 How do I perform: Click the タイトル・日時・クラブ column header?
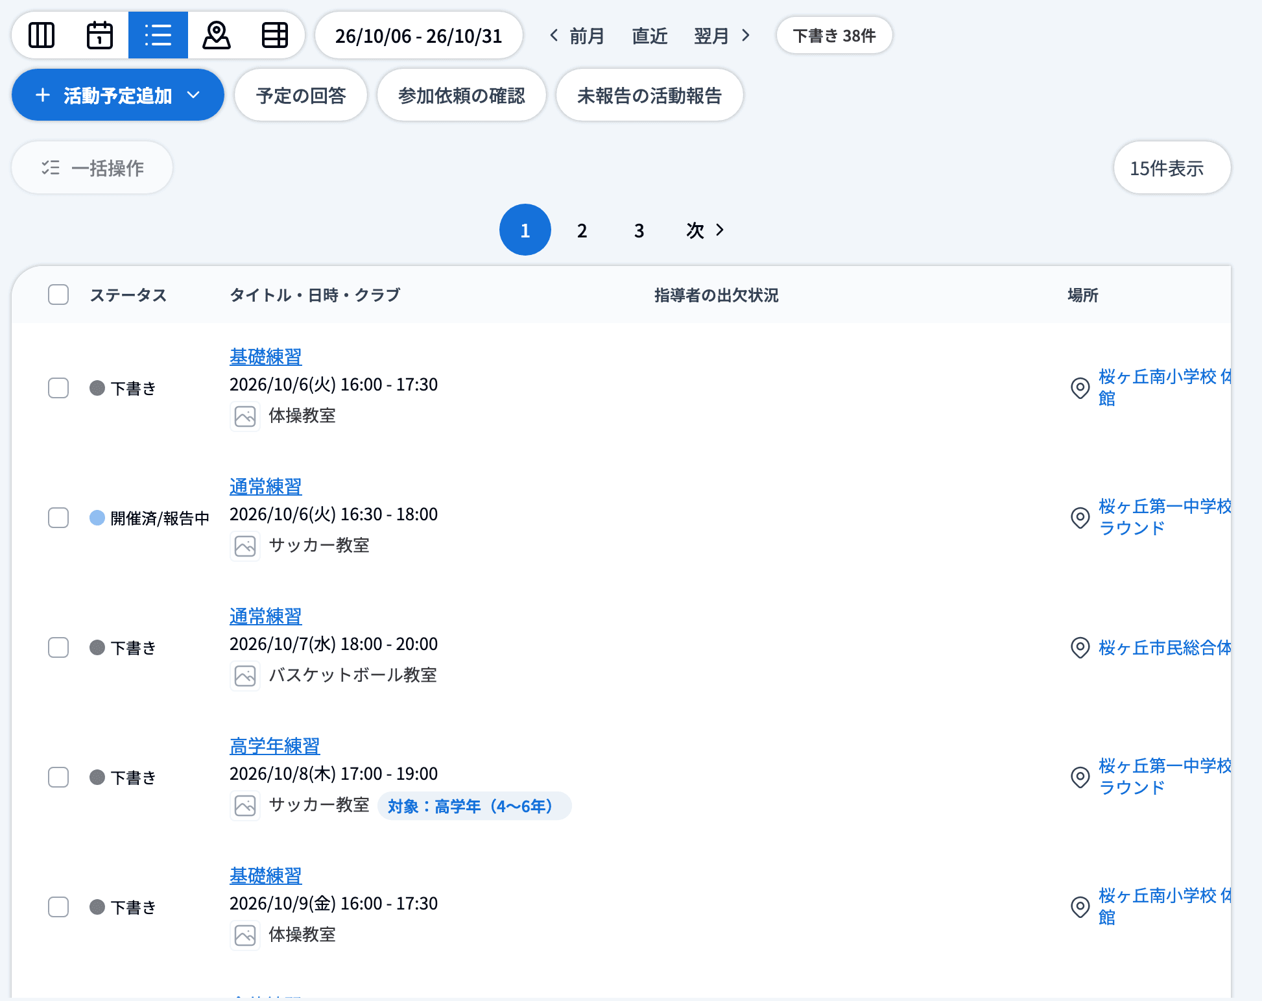(x=315, y=295)
